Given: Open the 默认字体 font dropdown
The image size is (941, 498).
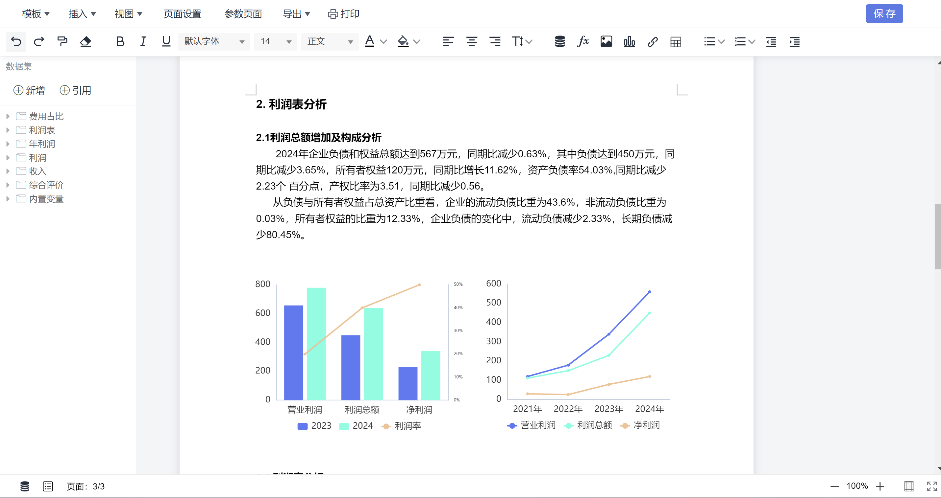Looking at the screenshot, I should click(x=214, y=42).
